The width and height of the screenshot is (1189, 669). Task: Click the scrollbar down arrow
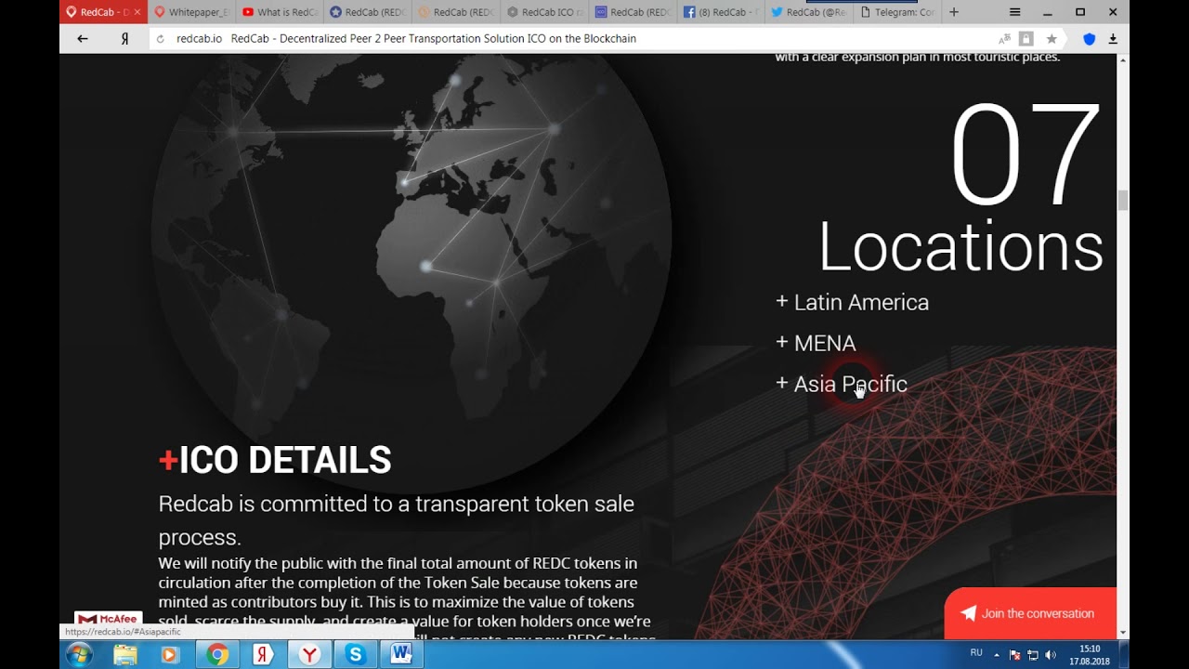(x=1123, y=633)
